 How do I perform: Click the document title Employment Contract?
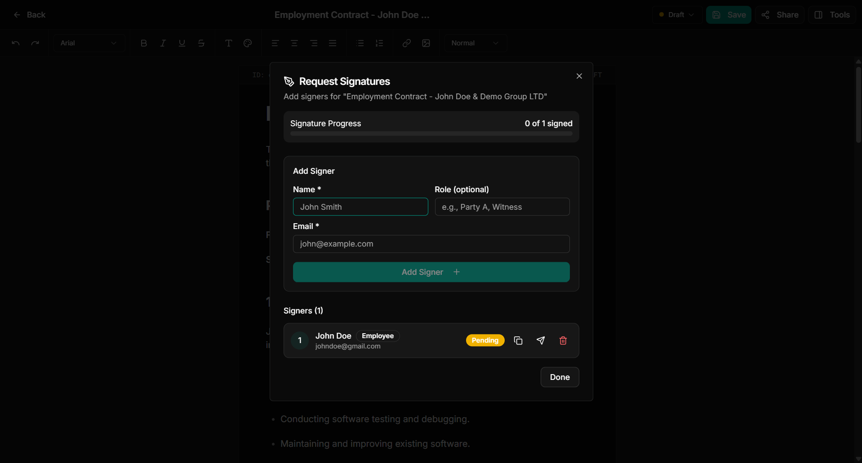coord(352,15)
